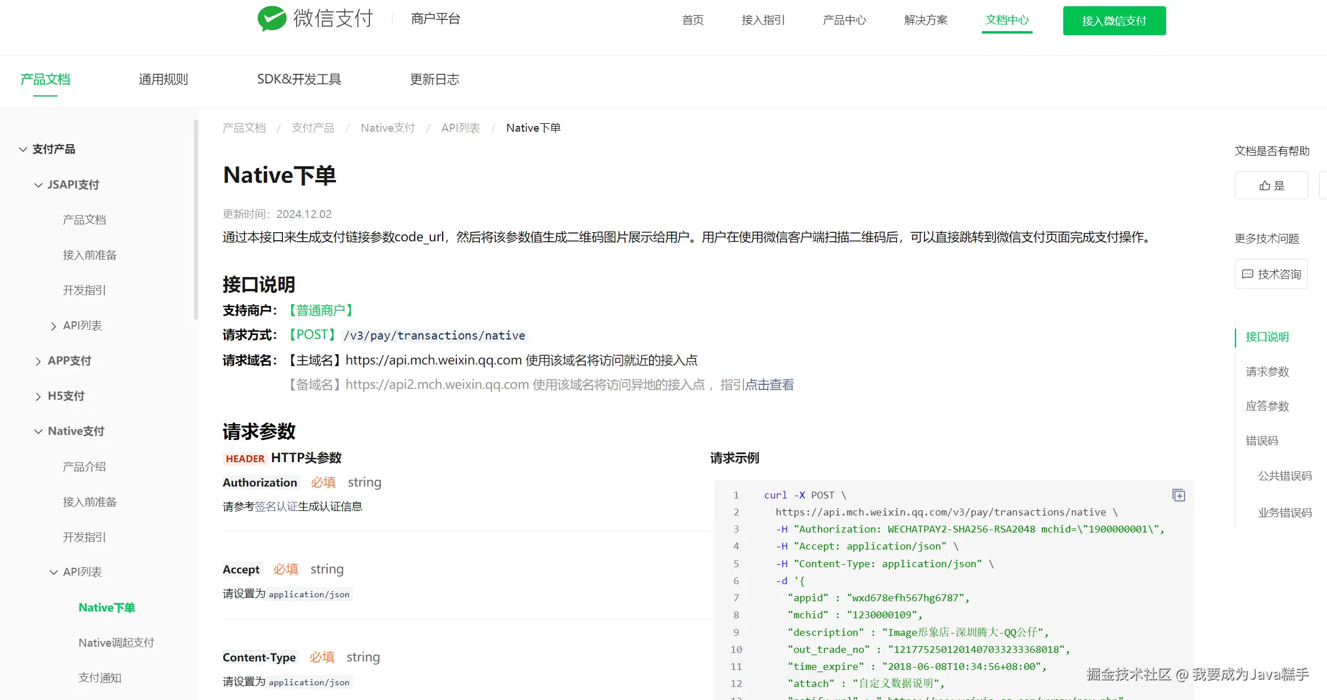Click the thumbs-up 是 feedback button
1327x700 pixels.
click(1271, 185)
